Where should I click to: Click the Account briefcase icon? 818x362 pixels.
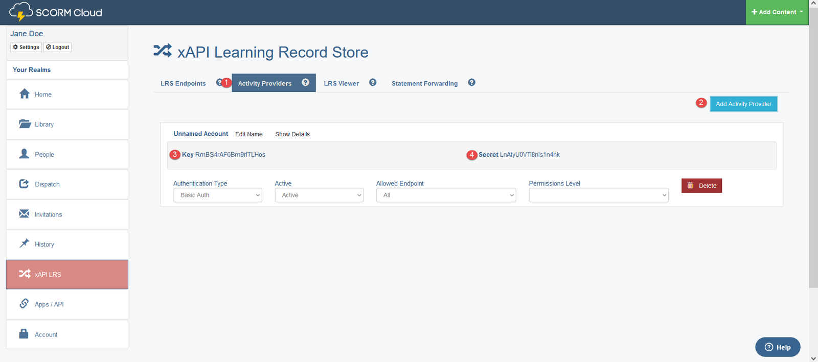tap(24, 334)
